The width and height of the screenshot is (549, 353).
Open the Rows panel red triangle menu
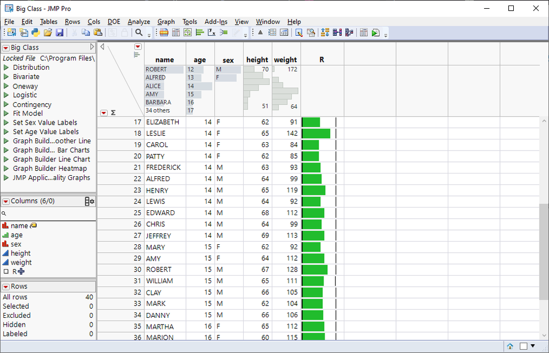[x=6, y=287]
